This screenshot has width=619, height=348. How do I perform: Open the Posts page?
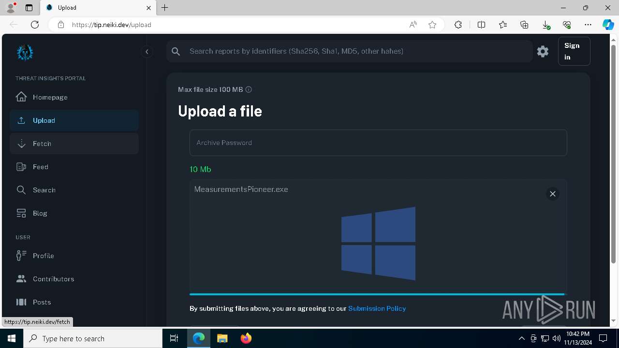[74, 302]
